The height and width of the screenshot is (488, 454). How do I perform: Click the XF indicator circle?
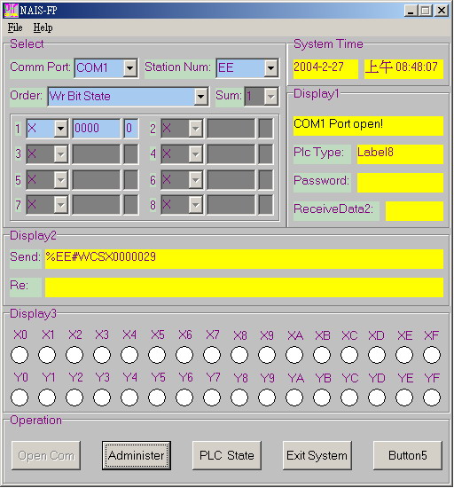pos(432,355)
